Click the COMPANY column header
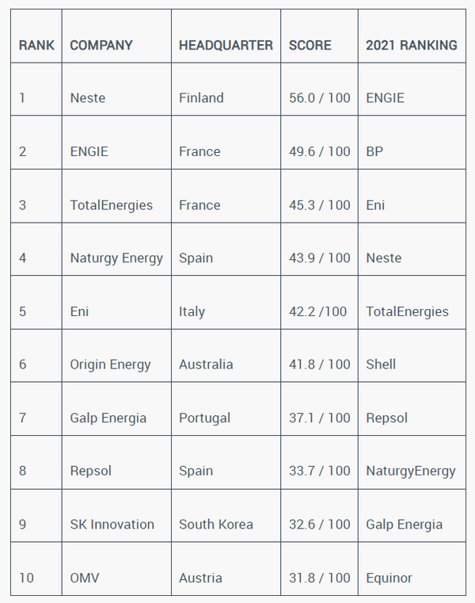 tap(101, 45)
